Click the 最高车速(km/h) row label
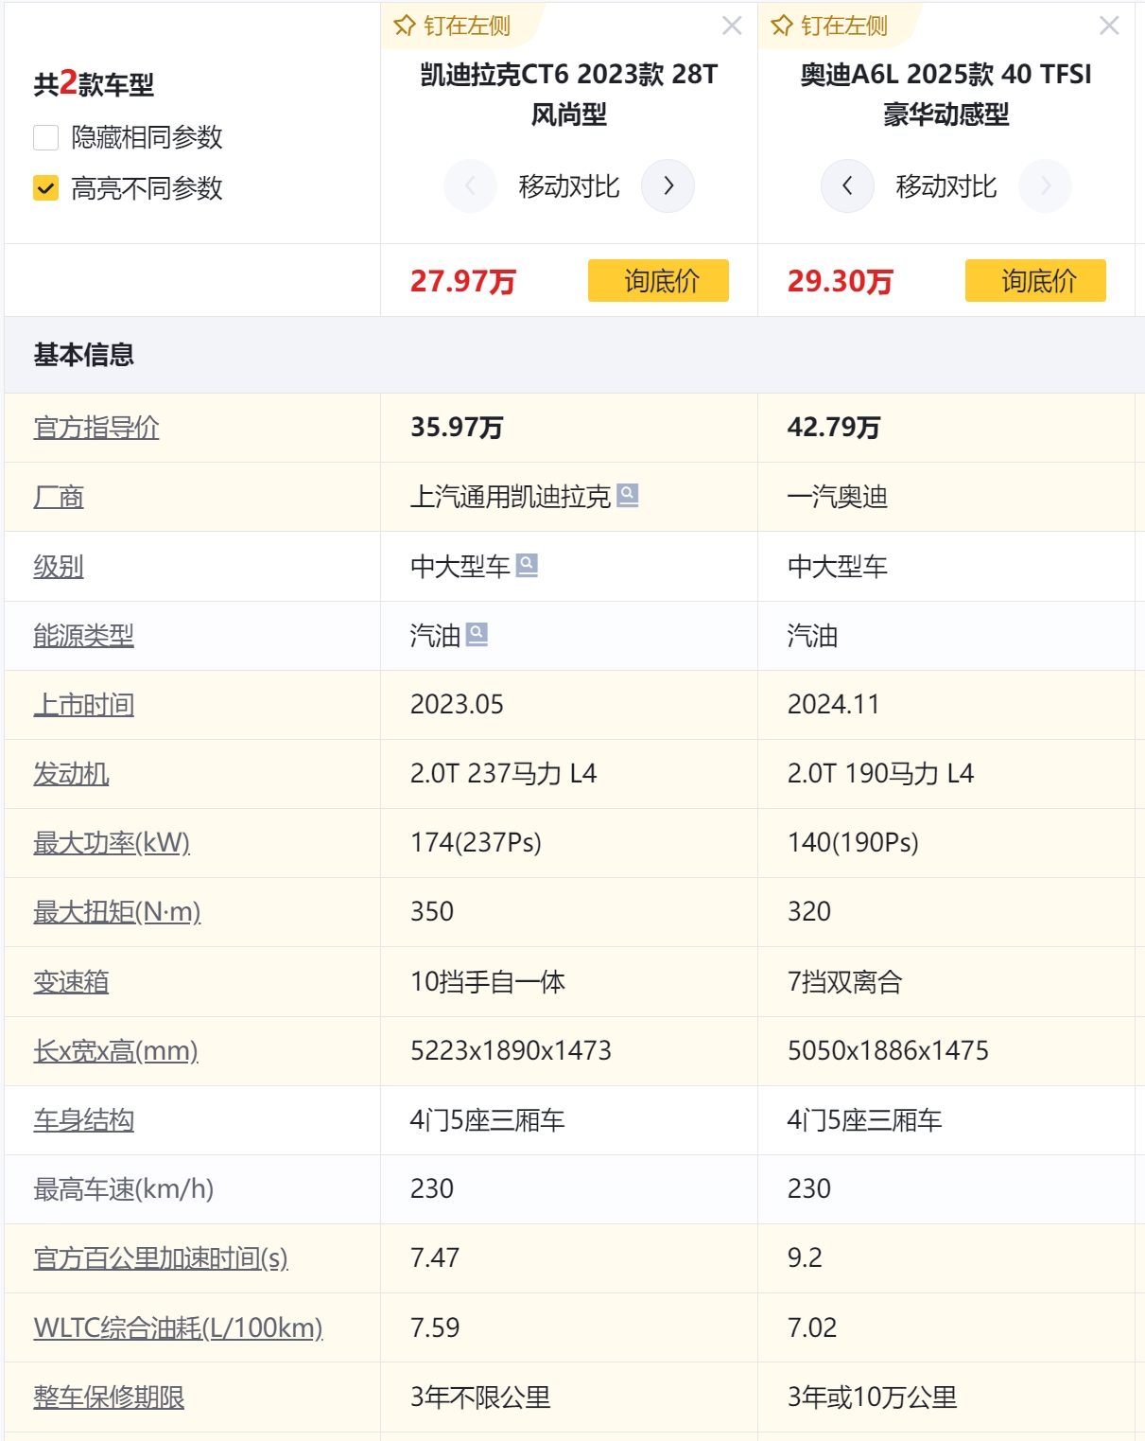Viewport: 1145px width, 1441px height. (123, 1188)
